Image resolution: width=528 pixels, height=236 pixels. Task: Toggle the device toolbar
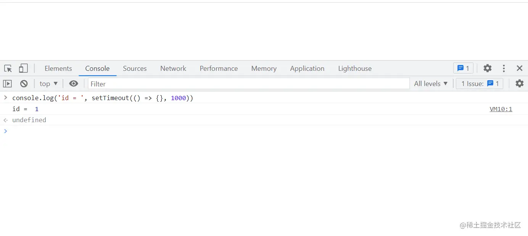(23, 68)
